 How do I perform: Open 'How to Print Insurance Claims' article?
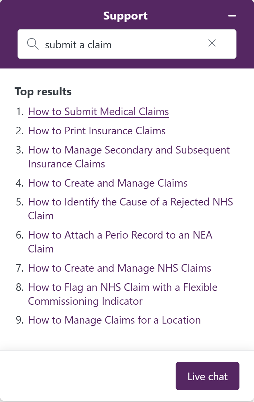click(x=97, y=131)
